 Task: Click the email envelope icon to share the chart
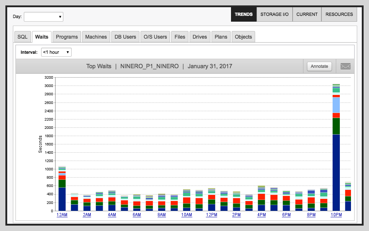tap(346, 66)
